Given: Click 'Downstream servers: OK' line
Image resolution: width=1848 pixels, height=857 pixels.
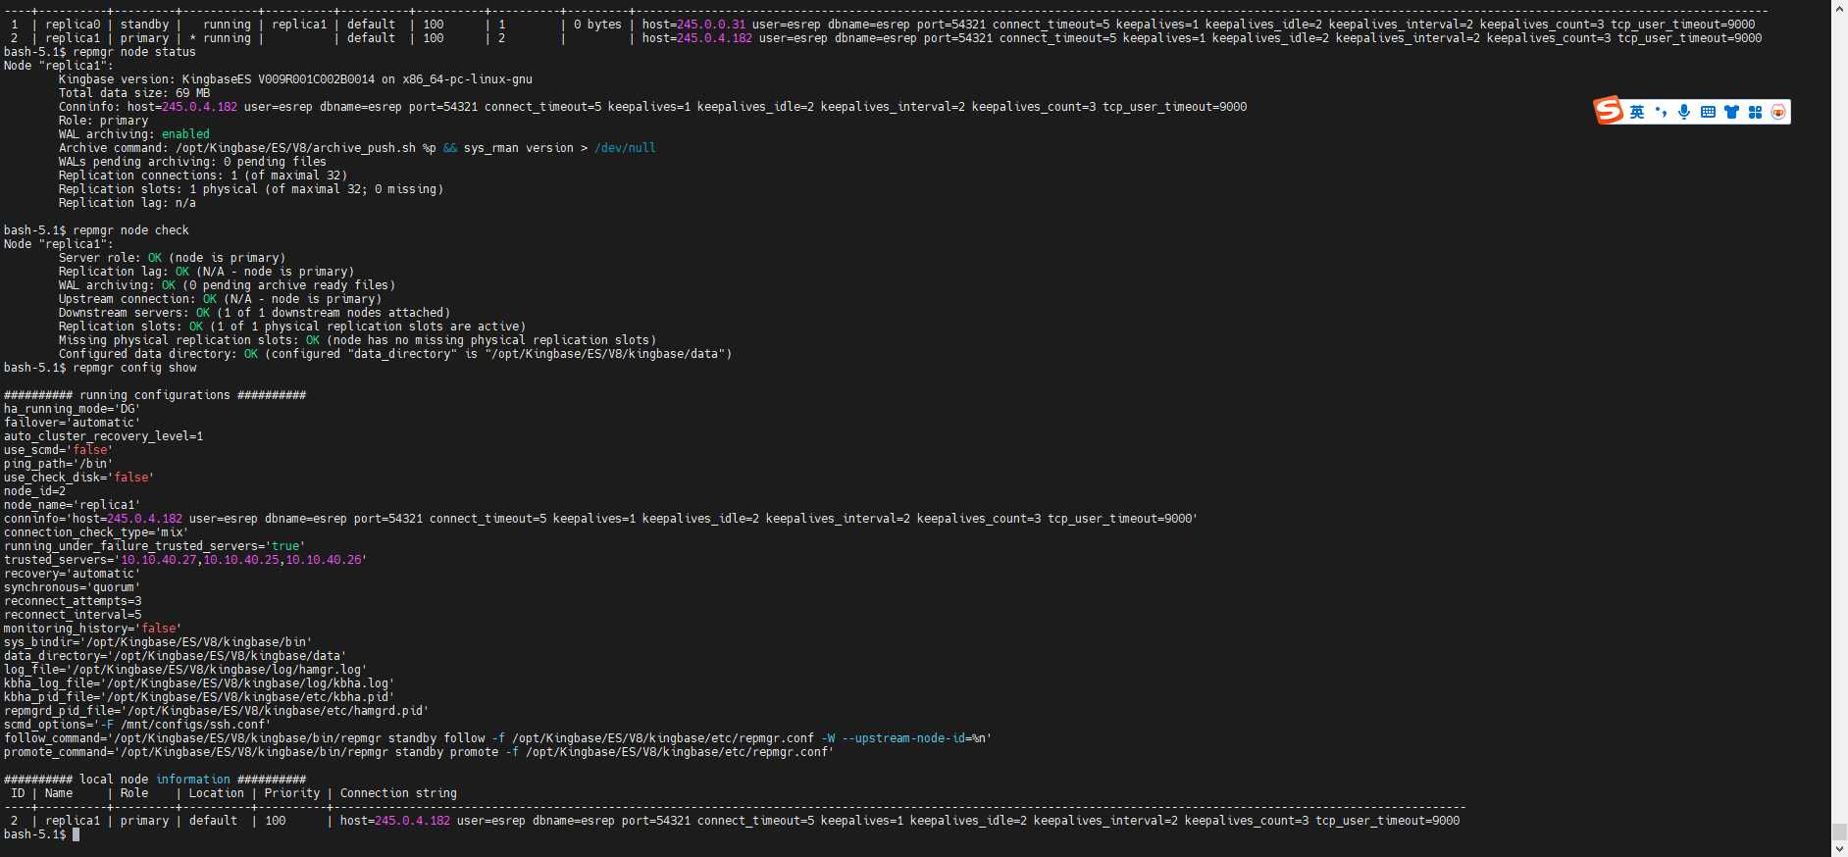Looking at the screenshot, I should 254,313.
